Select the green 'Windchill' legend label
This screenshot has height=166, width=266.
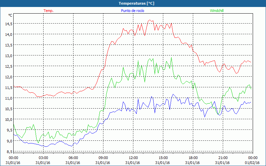[217, 11]
